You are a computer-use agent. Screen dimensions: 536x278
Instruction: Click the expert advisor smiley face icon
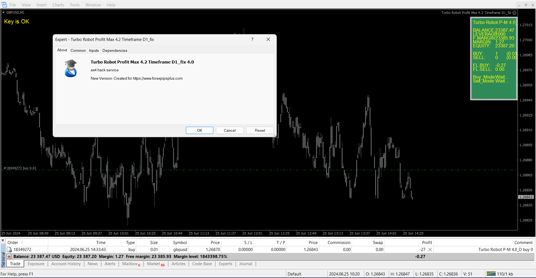(515, 13)
